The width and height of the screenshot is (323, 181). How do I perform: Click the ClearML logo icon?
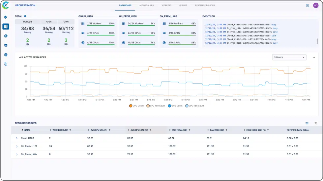pyautogui.click(x=5, y=5)
